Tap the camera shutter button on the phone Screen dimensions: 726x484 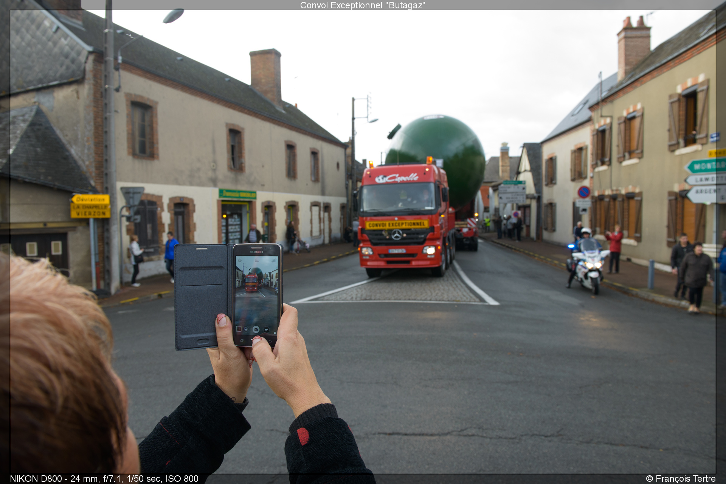click(256, 329)
